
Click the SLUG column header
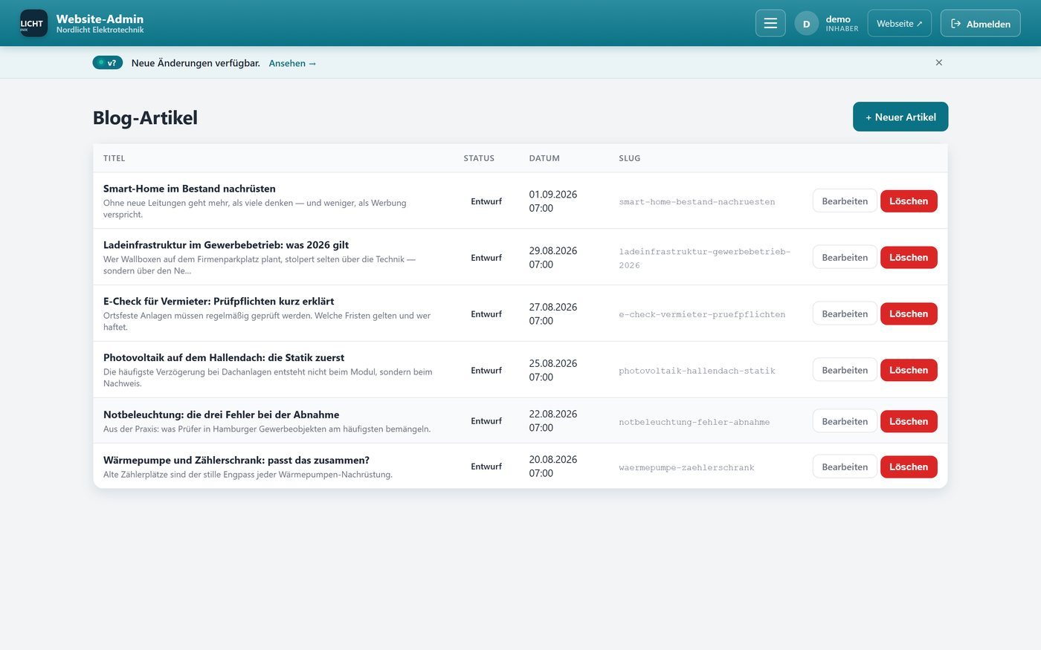(630, 158)
